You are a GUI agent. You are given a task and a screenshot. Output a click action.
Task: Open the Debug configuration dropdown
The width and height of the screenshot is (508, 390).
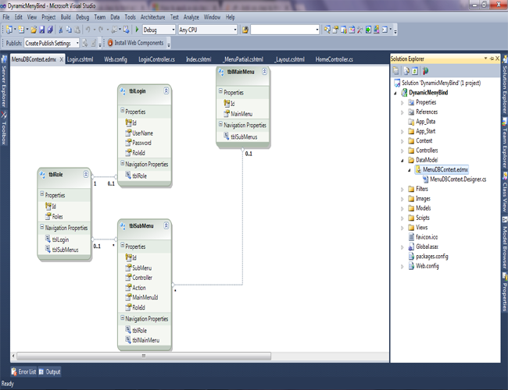pos(159,30)
